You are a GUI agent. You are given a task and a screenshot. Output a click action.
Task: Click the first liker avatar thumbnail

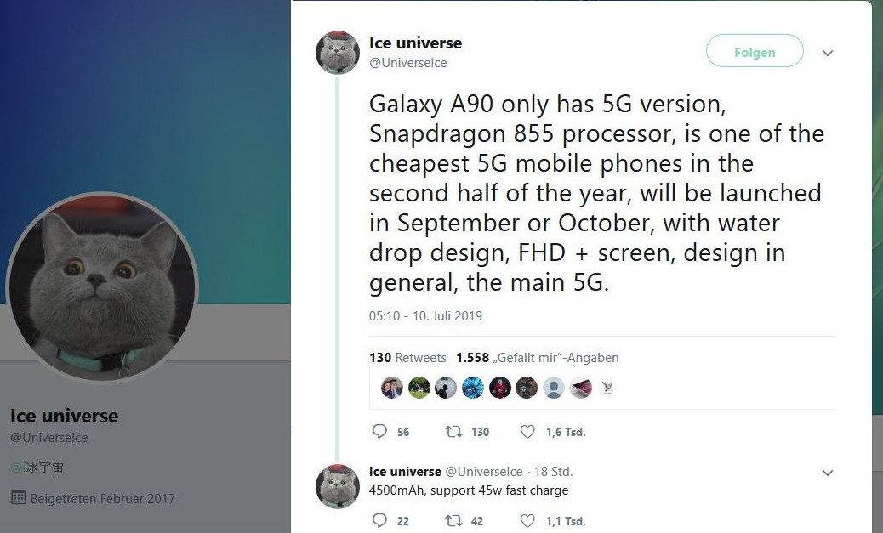pos(392,388)
